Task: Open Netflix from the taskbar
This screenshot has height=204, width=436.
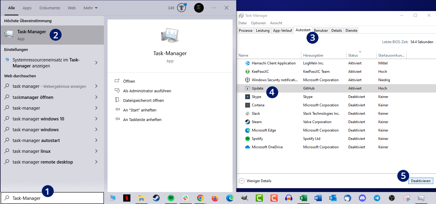Action: click(127, 198)
